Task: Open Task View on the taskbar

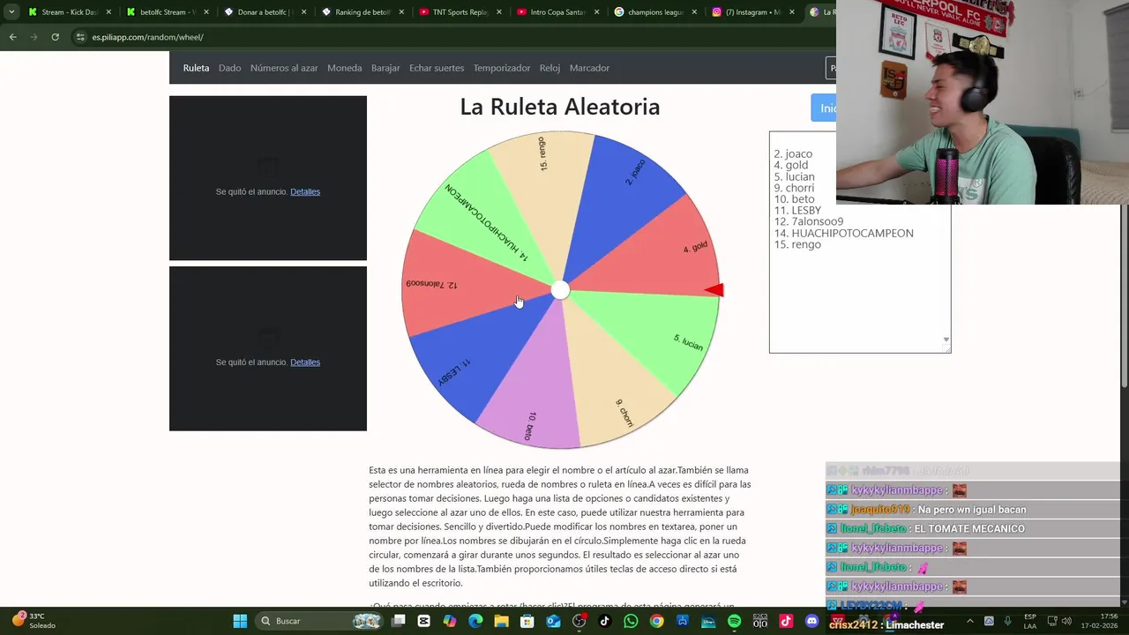Action: point(398,621)
